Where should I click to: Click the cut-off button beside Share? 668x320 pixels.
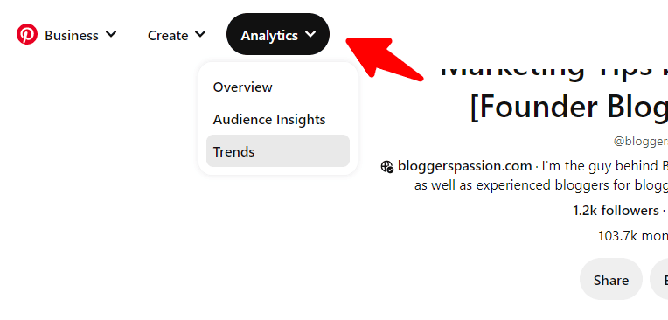(x=659, y=279)
